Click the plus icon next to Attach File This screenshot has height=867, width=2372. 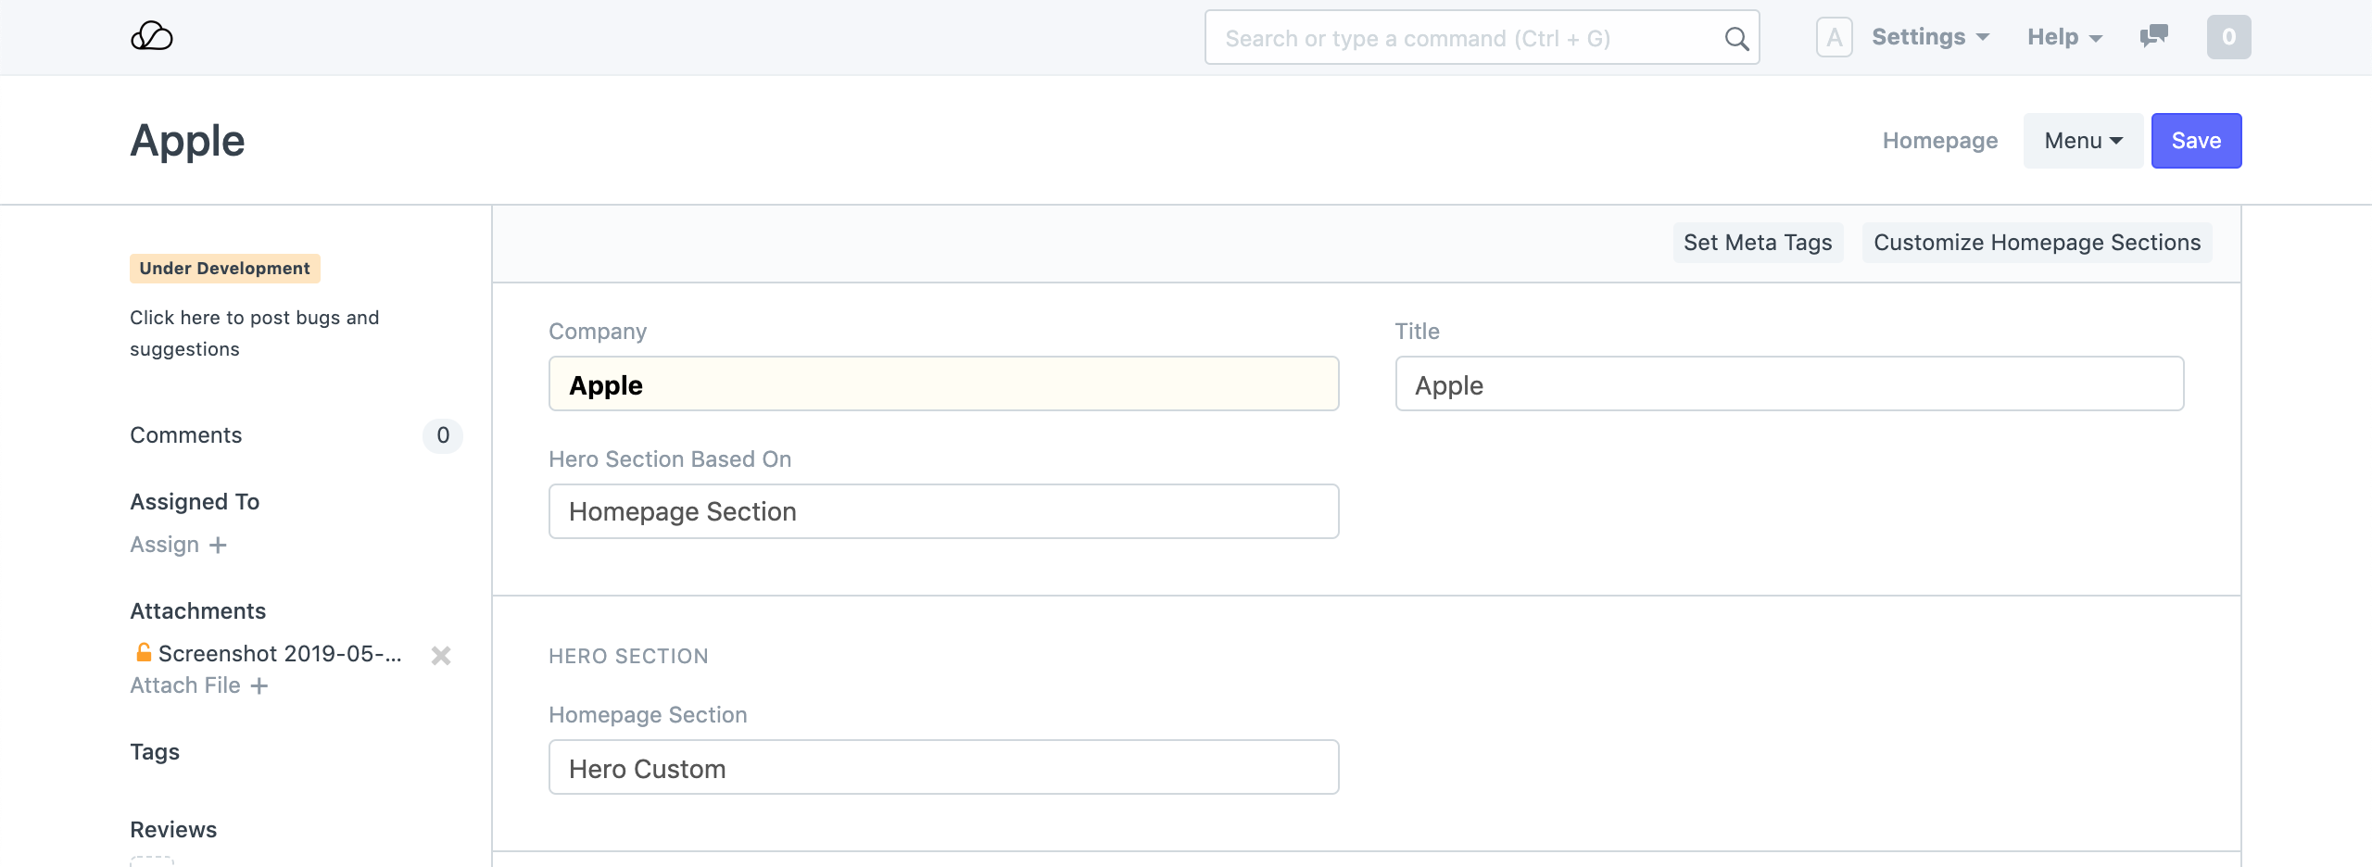259,686
